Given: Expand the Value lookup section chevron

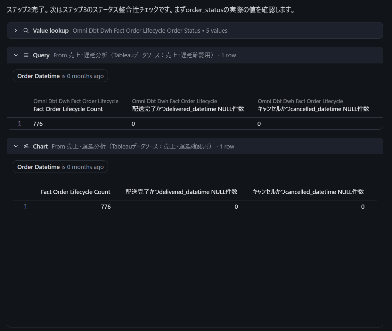Looking at the screenshot, I should point(16,31).
